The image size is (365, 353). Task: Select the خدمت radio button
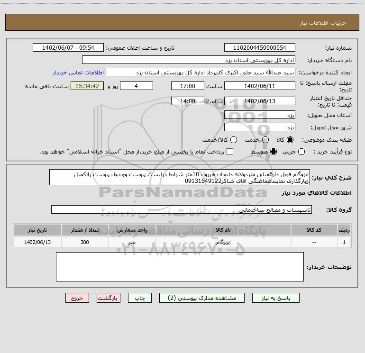pyautogui.click(x=265, y=140)
